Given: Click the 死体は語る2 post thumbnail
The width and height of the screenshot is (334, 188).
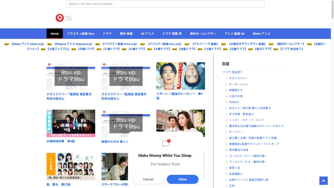Looking at the screenshot, I should [x=71, y=76].
